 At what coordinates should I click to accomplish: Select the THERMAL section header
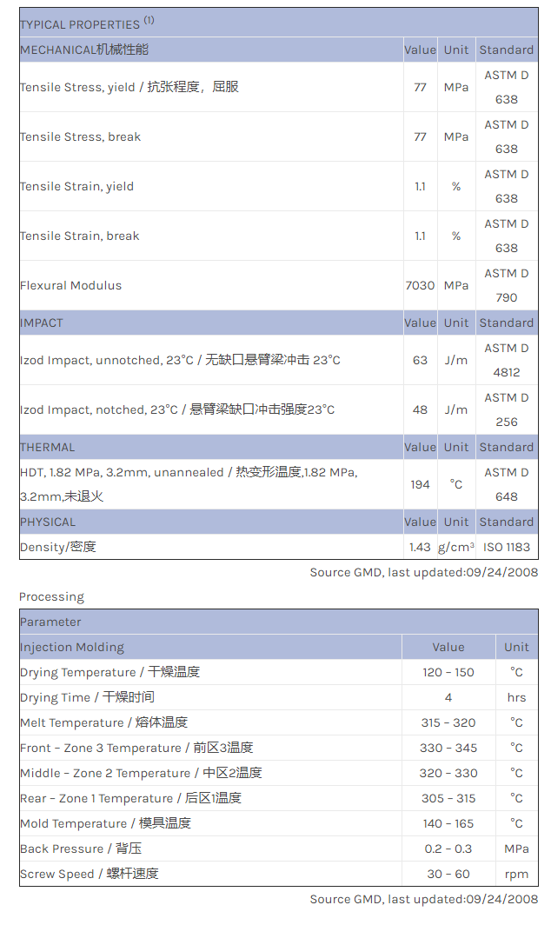(x=48, y=447)
